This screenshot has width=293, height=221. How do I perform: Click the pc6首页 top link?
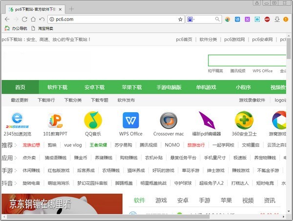[x=184, y=40]
